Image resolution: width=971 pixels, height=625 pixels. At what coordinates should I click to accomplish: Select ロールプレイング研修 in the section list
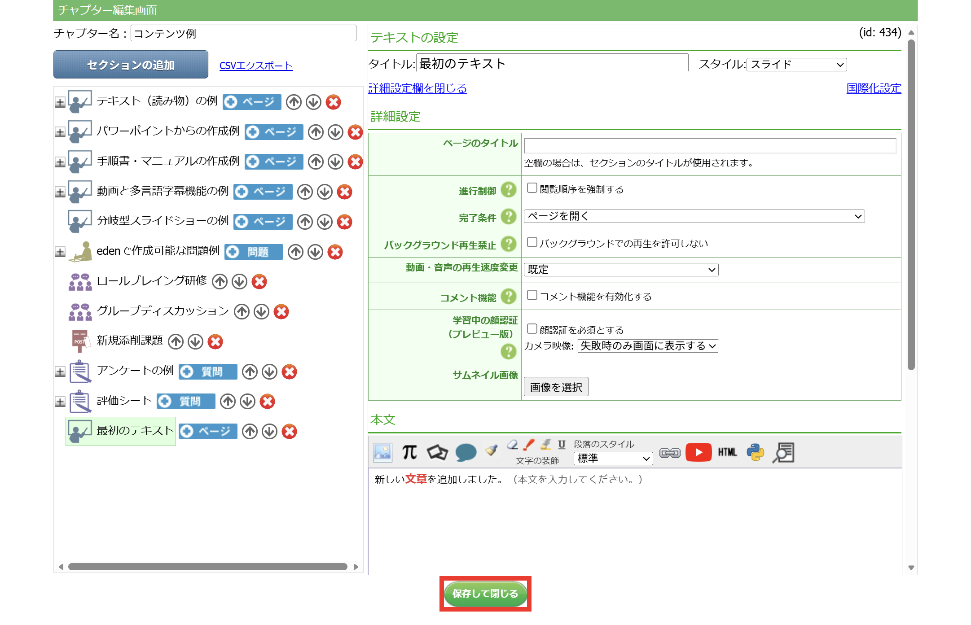pos(152,281)
